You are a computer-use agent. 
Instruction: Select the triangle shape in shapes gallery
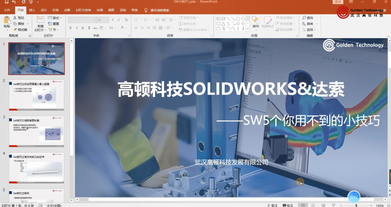pyautogui.click(x=224, y=24)
